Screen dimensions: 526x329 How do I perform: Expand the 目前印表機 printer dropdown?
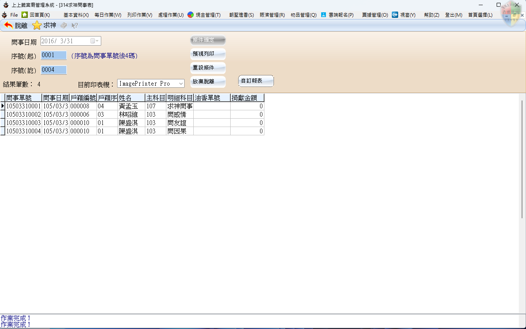[x=180, y=84]
